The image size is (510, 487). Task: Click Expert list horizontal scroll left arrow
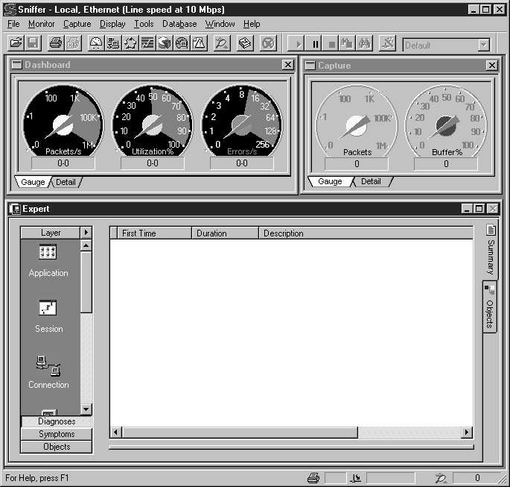(x=116, y=433)
